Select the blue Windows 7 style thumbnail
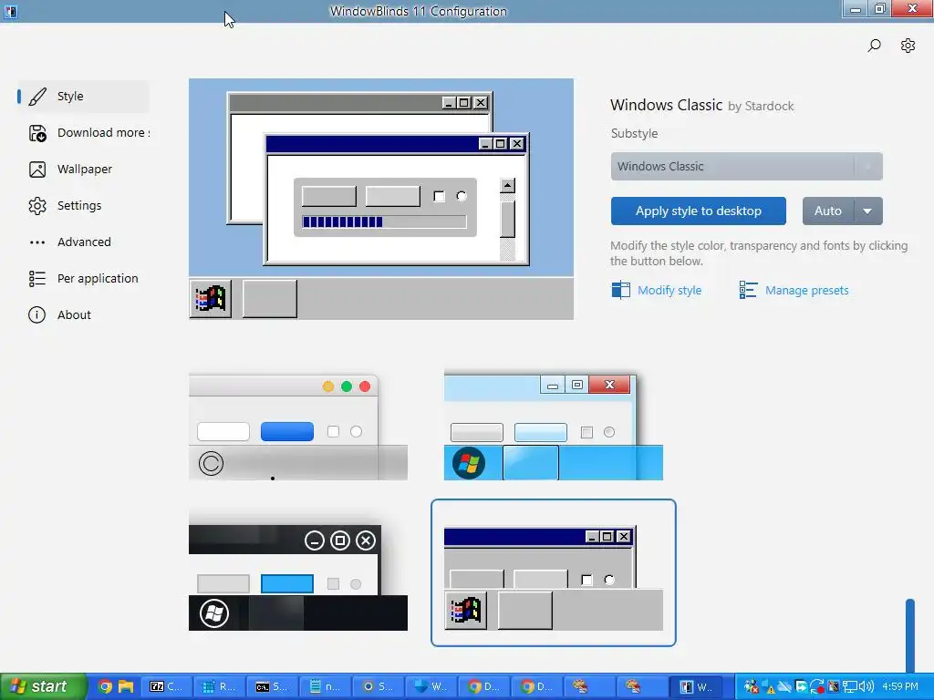 click(554, 426)
